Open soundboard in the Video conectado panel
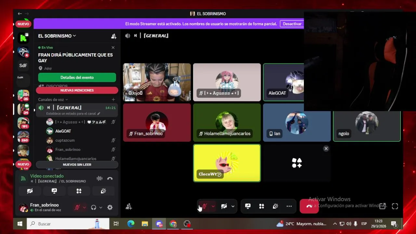The image size is (416, 234). [103, 191]
